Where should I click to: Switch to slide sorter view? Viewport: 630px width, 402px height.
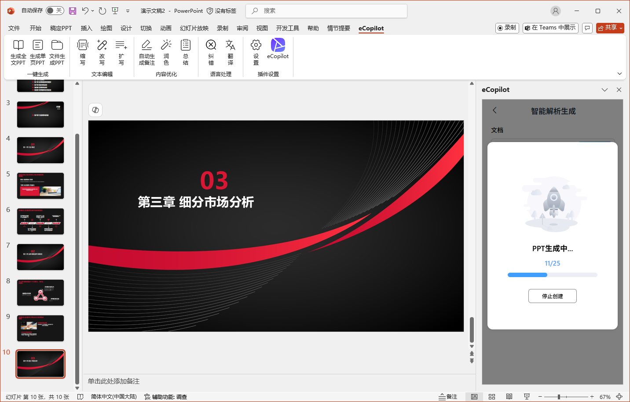coord(492,397)
